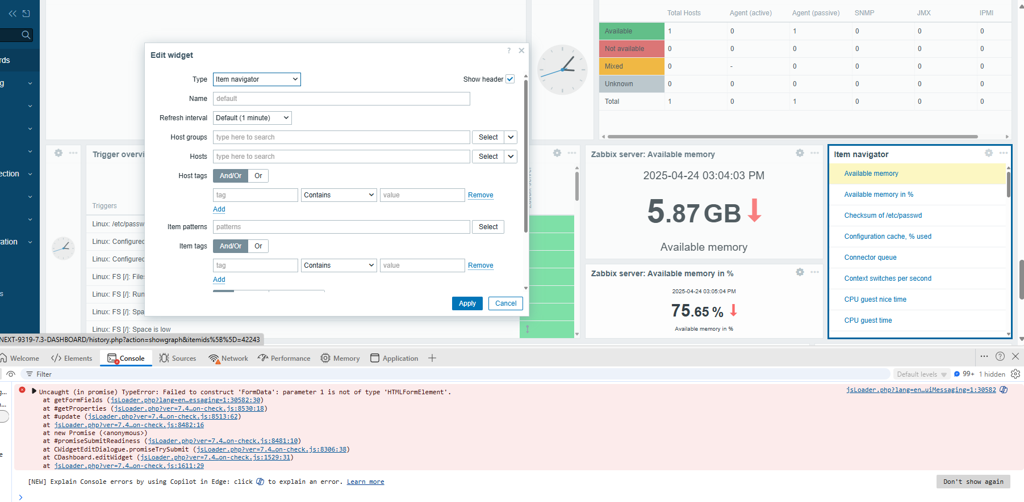Image resolution: width=1024 pixels, height=502 pixels.
Task: Open gear settings of Item navigator widget
Action: [x=989, y=153]
